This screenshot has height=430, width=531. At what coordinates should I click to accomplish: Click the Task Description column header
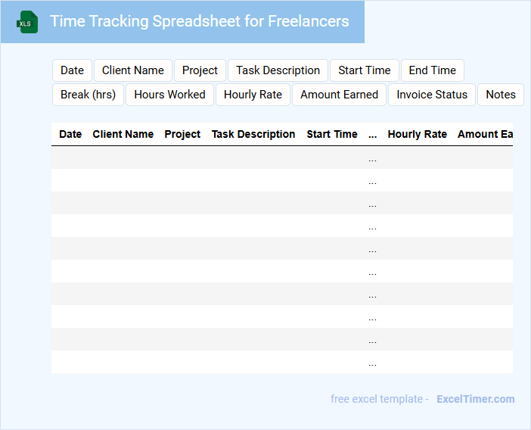tap(253, 134)
